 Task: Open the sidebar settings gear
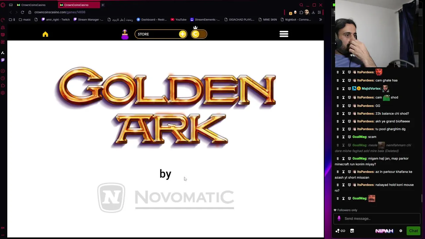tap(3, 93)
